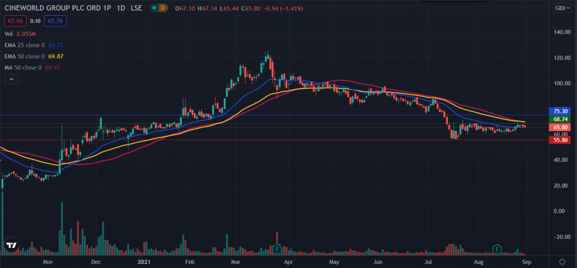Image resolution: width=577 pixels, height=268 pixels.
Task: Collapse the indicator legend with the chevron
Action: 11,79
